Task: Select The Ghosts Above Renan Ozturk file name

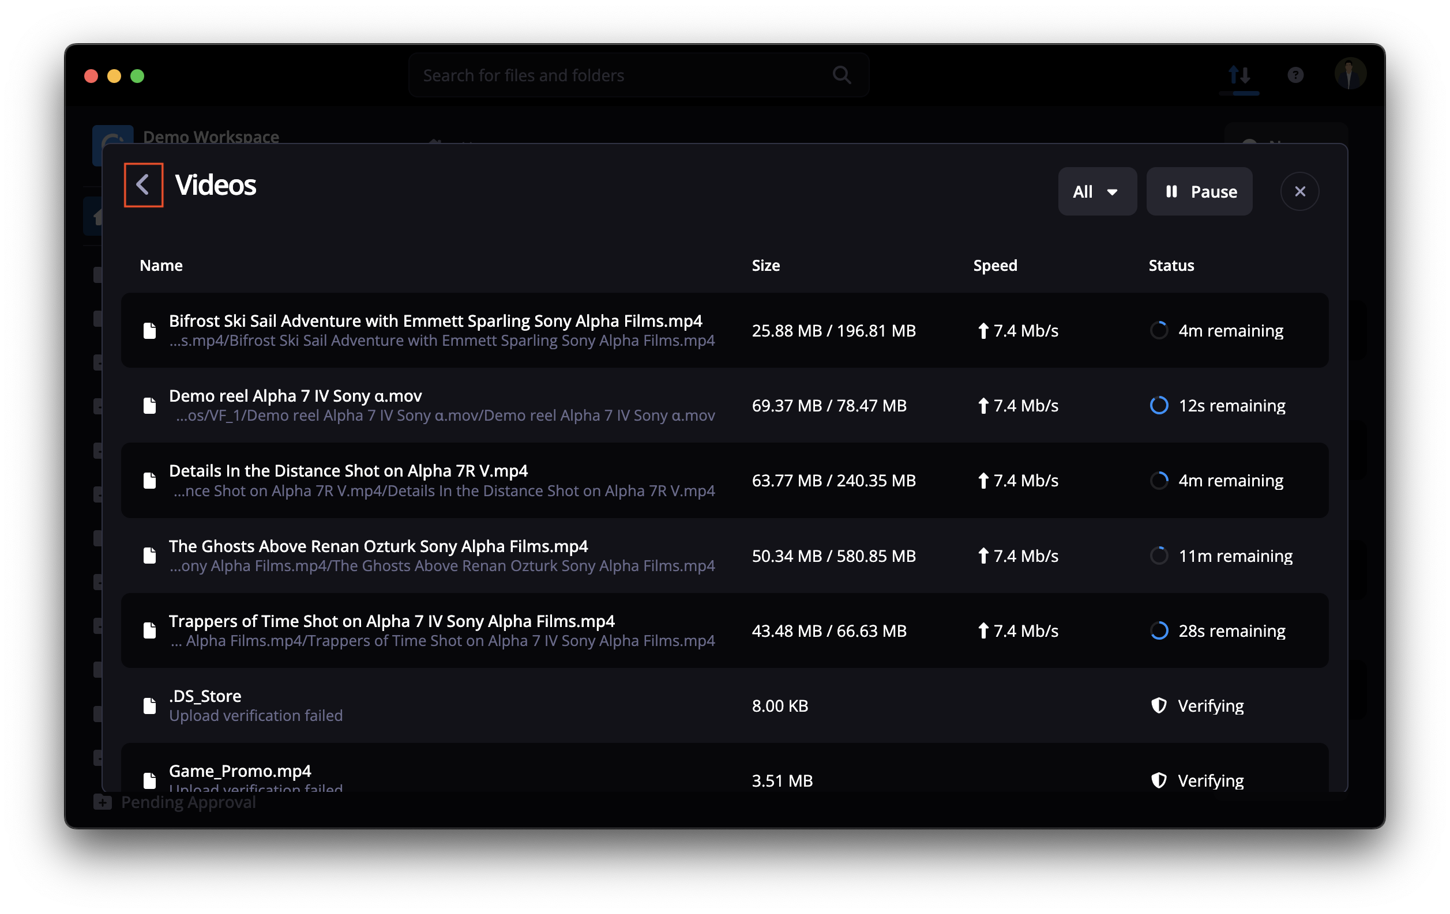Action: (x=378, y=546)
